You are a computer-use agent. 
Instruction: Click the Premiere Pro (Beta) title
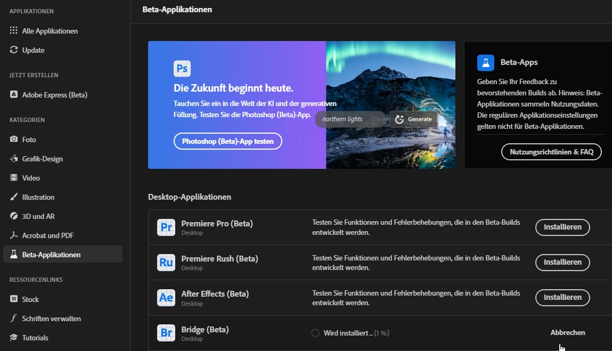point(217,223)
